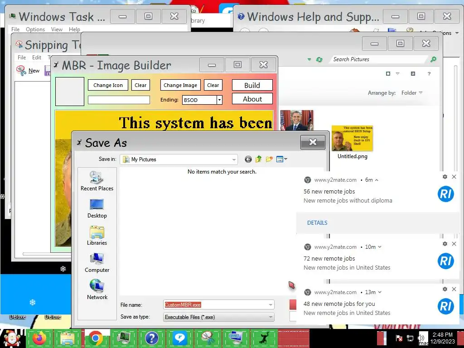Select Libraries in Save As sidebar

tap(97, 236)
